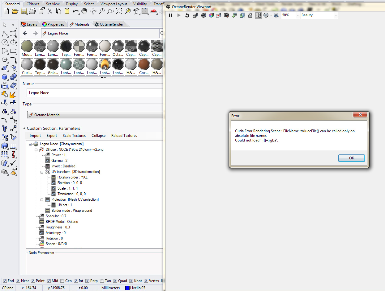The width and height of the screenshot is (385, 291).
Task: Go back with the materials navigation arrow
Action: point(25,33)
